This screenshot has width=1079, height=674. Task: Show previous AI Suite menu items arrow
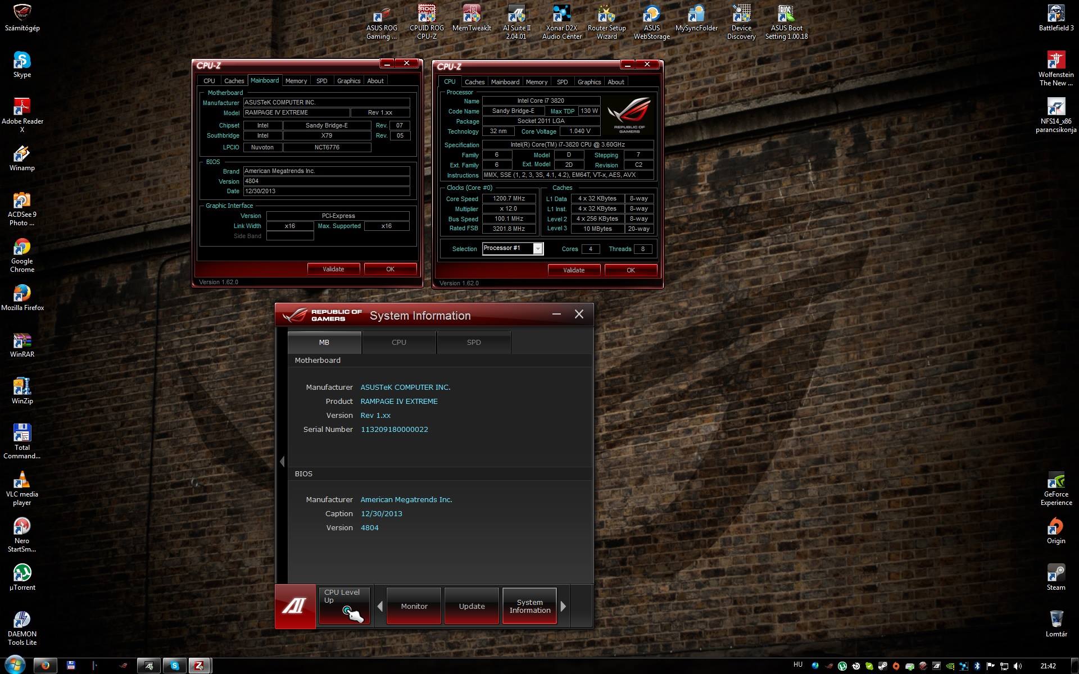(380, 606)
